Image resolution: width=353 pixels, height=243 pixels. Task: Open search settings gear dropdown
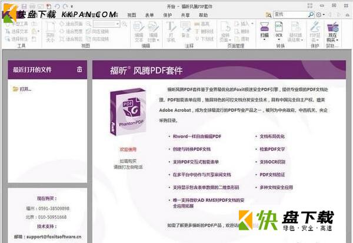(321, 15)
